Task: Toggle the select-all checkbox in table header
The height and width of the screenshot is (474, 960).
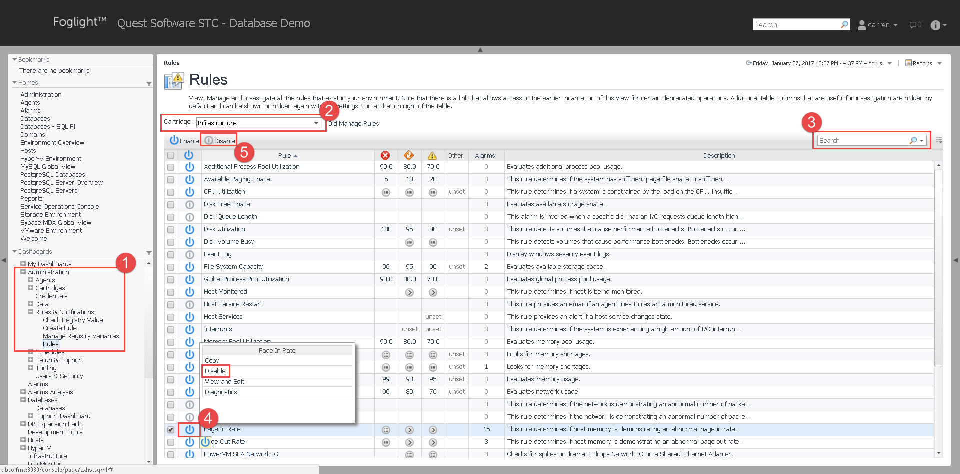Action: click(x=171, y=155)
